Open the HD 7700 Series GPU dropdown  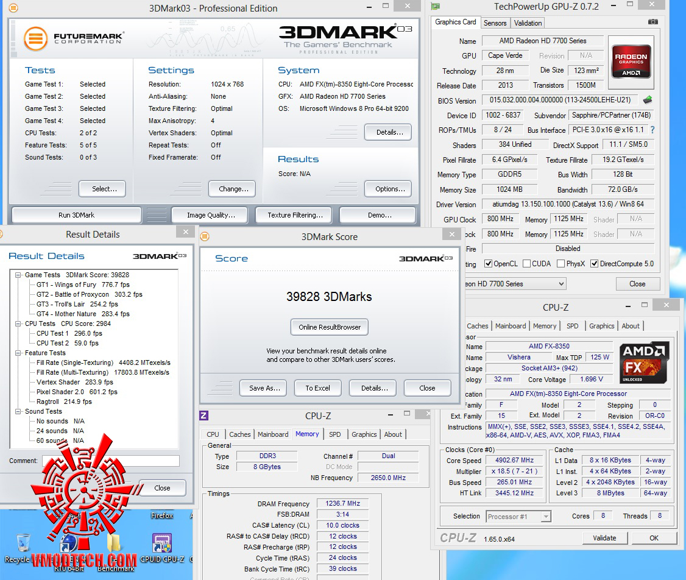coord(516,284)
